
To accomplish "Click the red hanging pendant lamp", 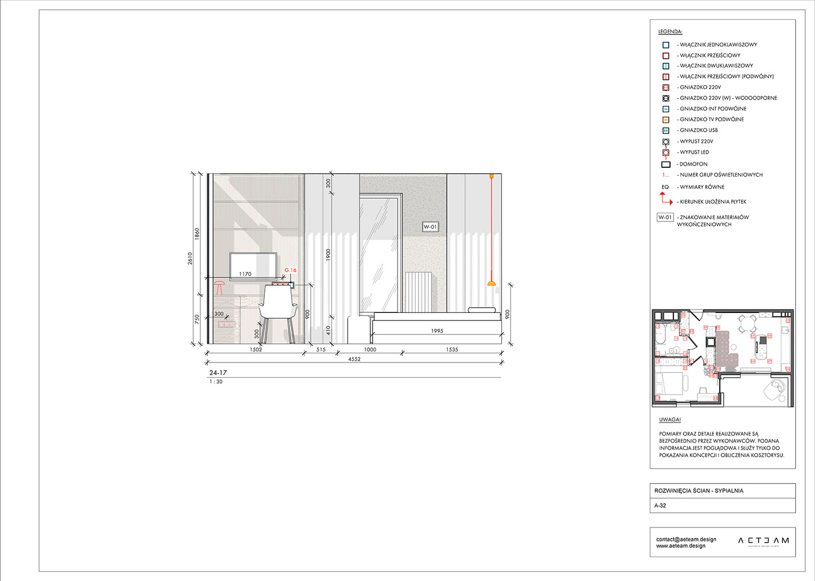I will 491,230.
